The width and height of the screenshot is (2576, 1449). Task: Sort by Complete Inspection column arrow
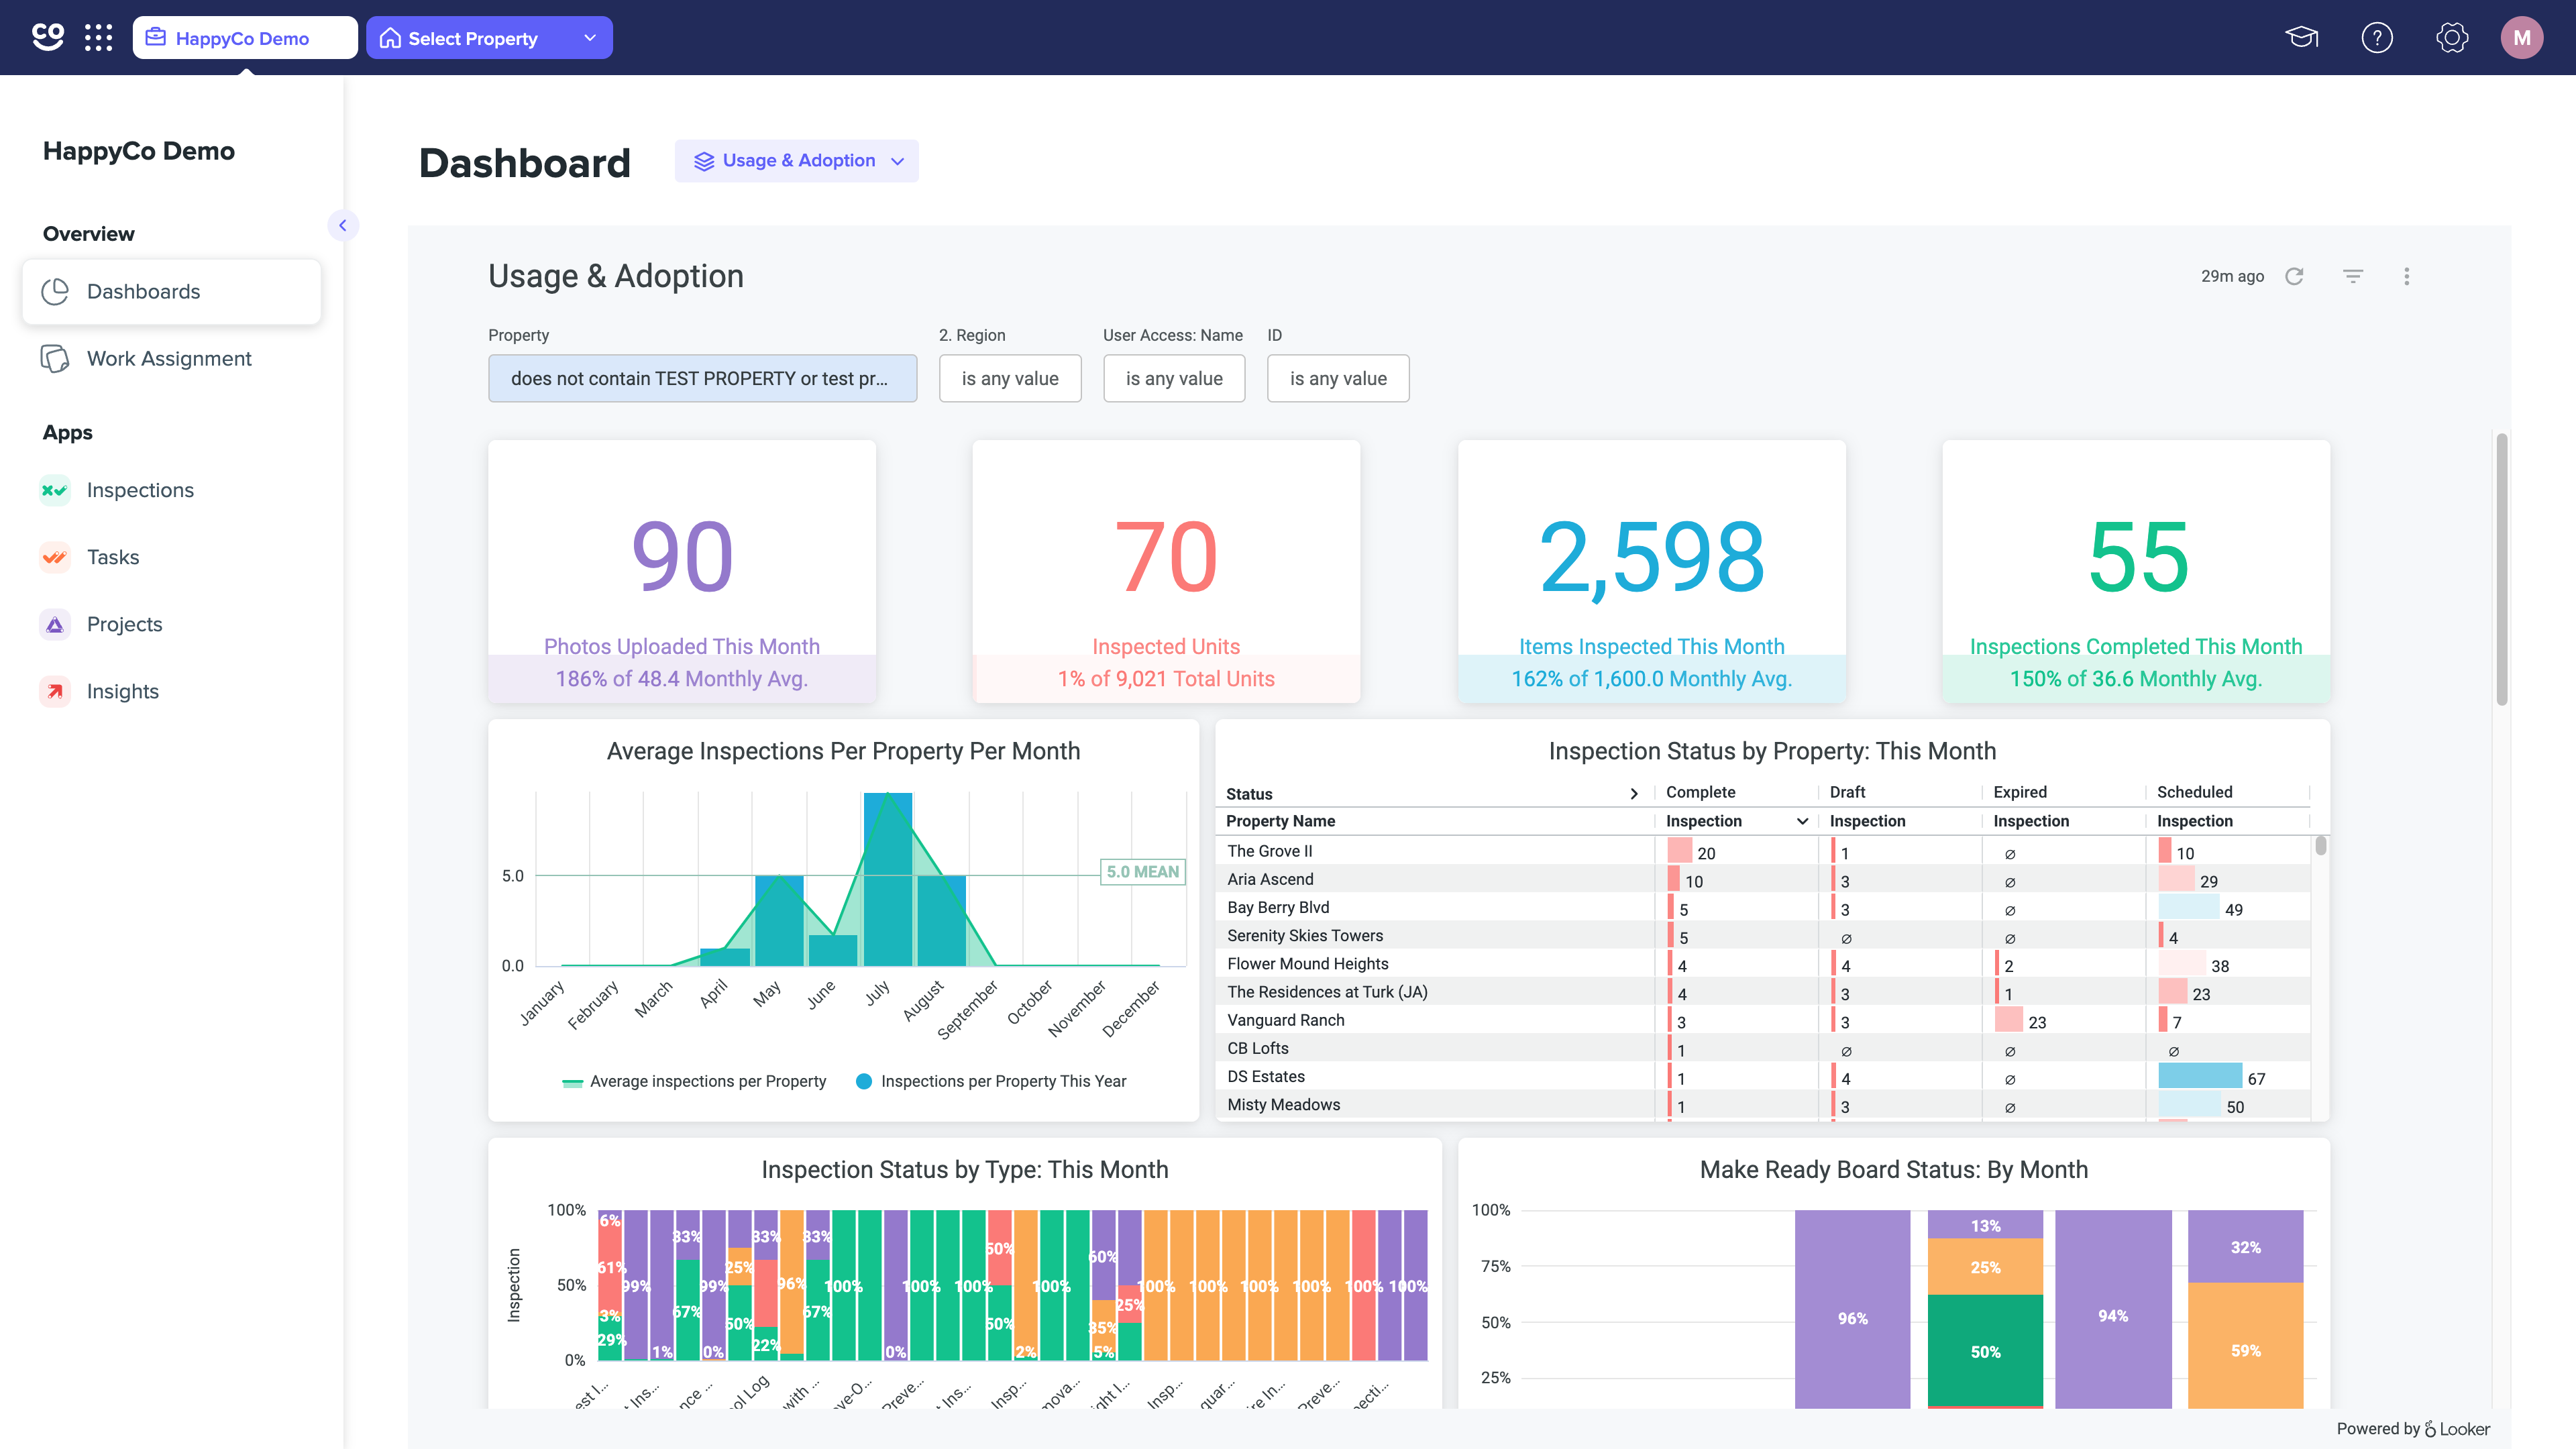(1802, 821)
